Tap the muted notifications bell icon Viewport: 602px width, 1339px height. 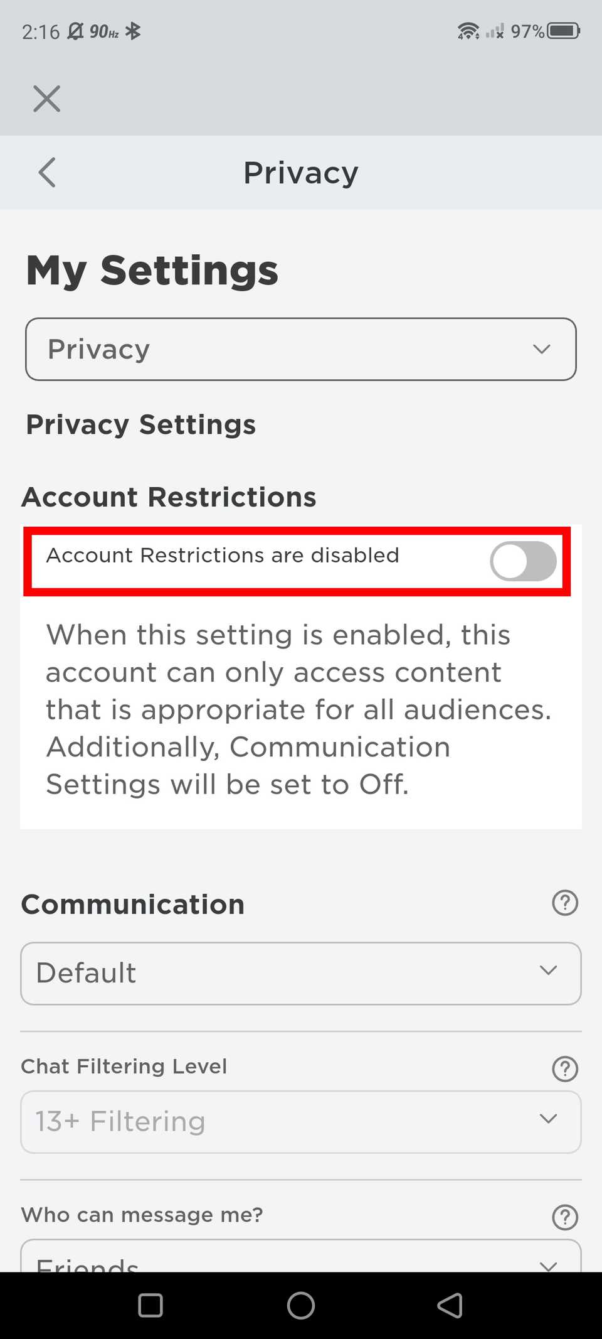74,30
